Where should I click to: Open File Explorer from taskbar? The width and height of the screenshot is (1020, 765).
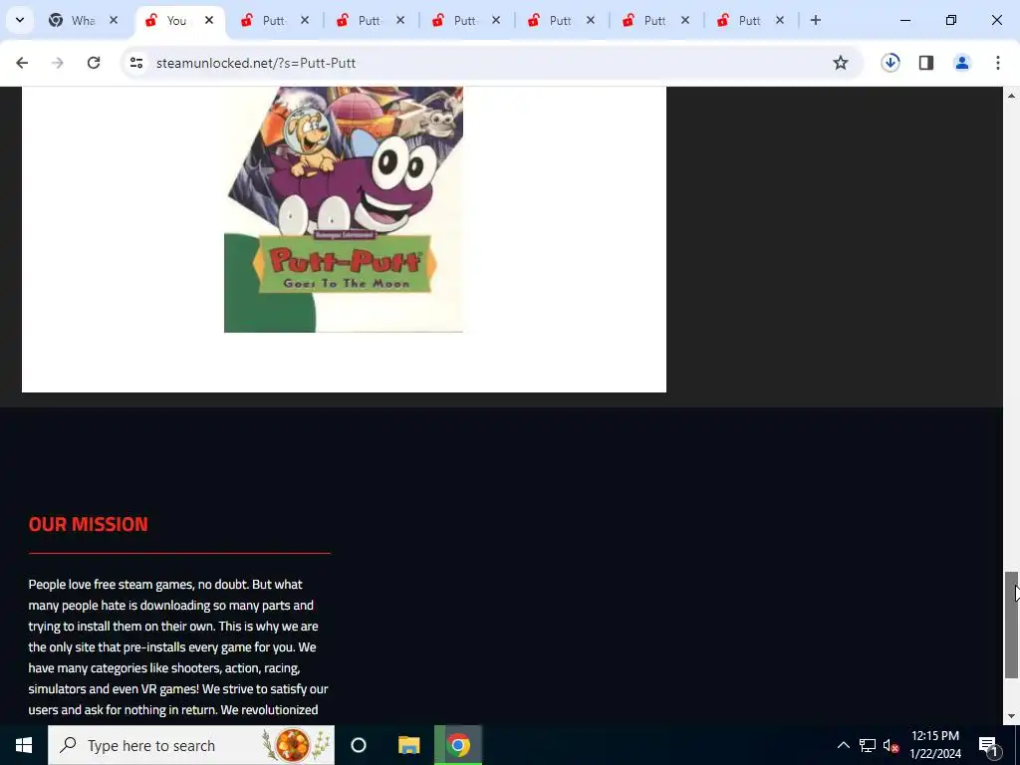(409, 745)
